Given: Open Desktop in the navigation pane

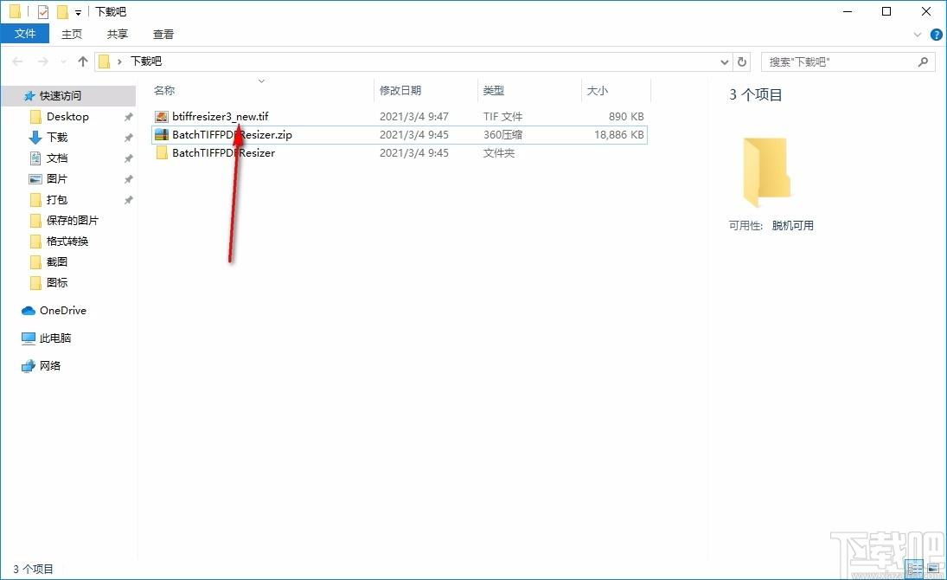Looking at the screenshot, I should pyautogui.click(x=67, y=117).
